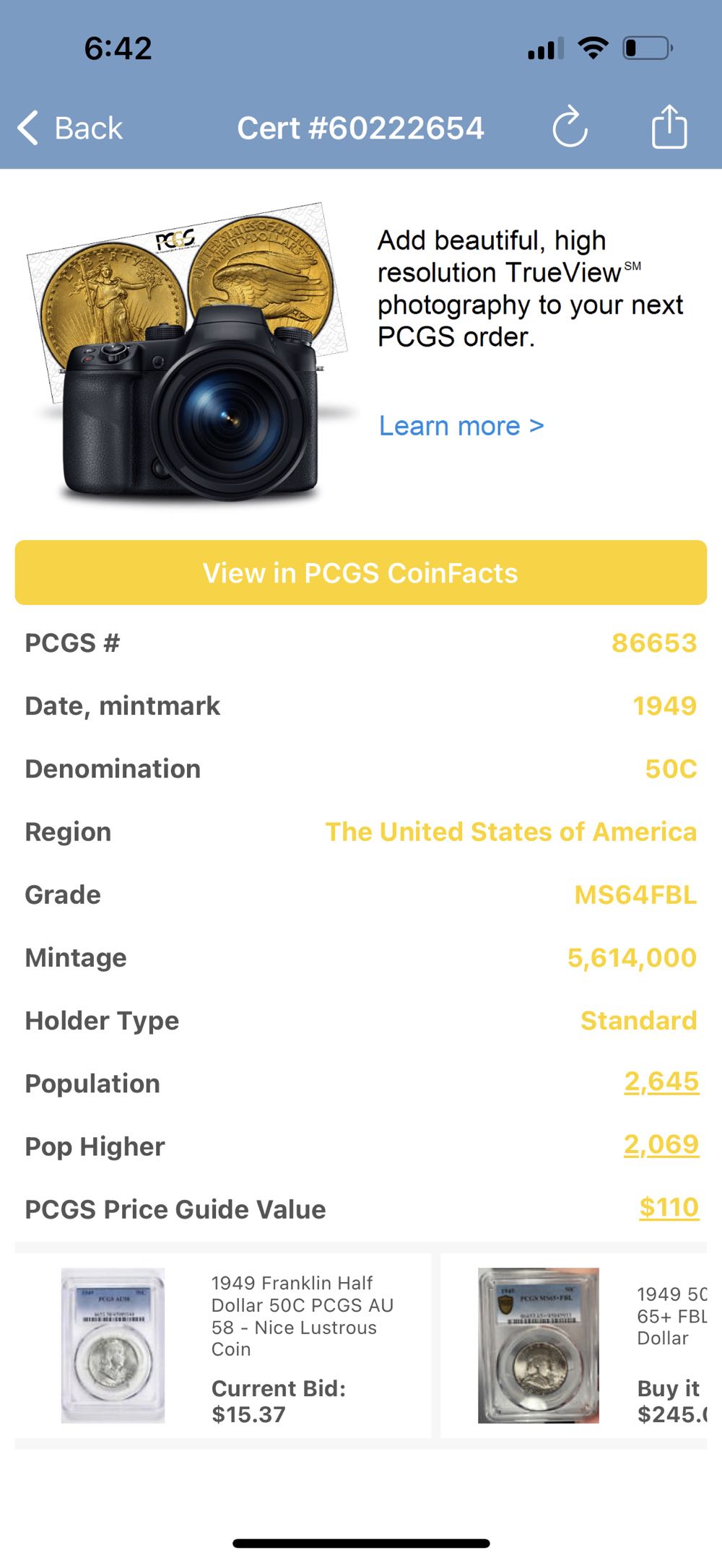This screenshot has height=1563, width=722.
Task: Open the share sheet icon
Action: [669, 127]
